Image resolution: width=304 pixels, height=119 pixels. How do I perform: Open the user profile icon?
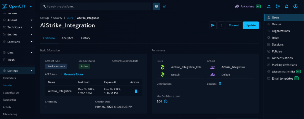(x=296, y=7)
